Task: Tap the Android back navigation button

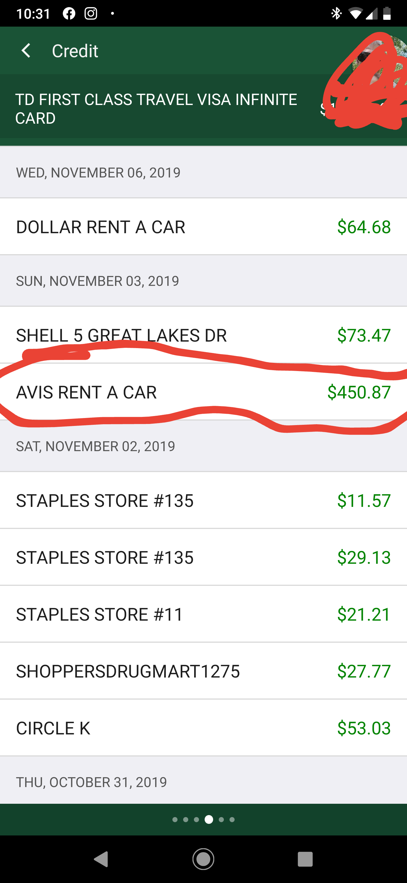Action: (x=101, y=859)
